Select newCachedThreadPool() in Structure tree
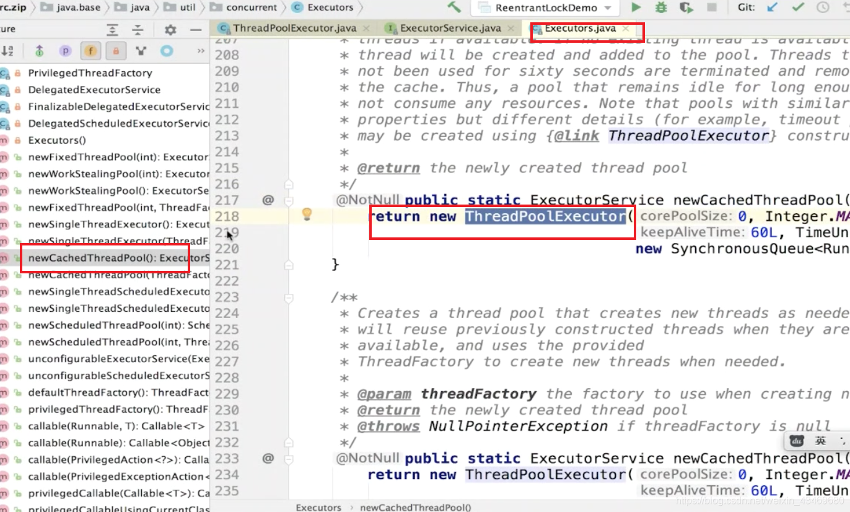This screenshot has width=850, height=512. [118, 258]
